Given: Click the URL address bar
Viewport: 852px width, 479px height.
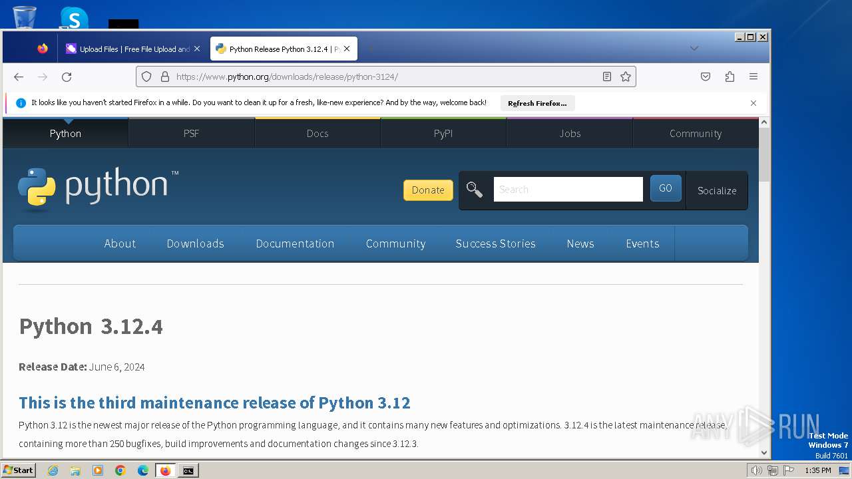Looking at the screenshot, I should pos(386,77).
